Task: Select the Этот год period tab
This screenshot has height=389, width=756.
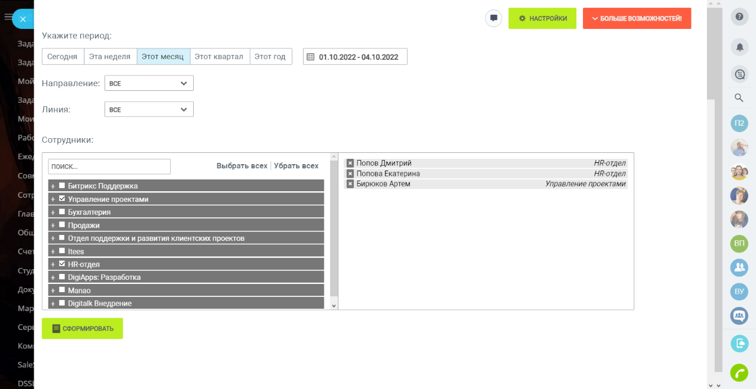Action: coord(271,57)
